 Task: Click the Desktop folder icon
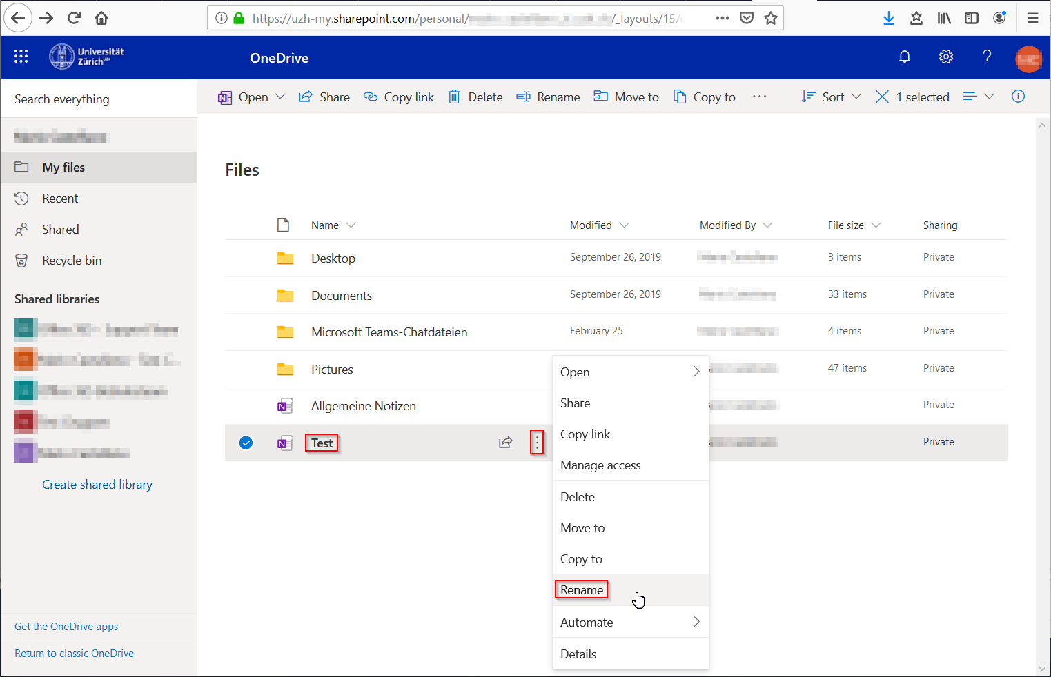pos(285,259)
